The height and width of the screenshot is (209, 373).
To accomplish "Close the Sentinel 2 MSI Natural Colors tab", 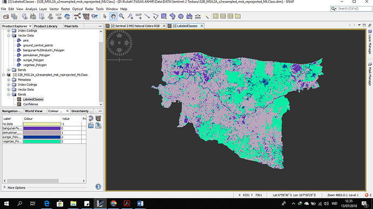I will [164, 26].
